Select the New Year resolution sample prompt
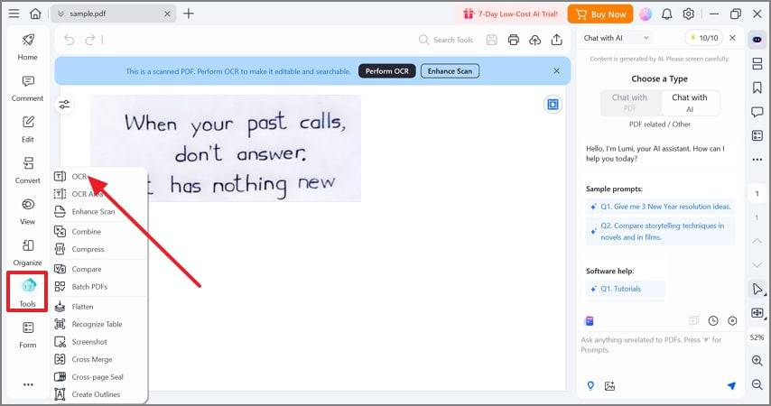 pyautogui.click(x=660, y=207)
